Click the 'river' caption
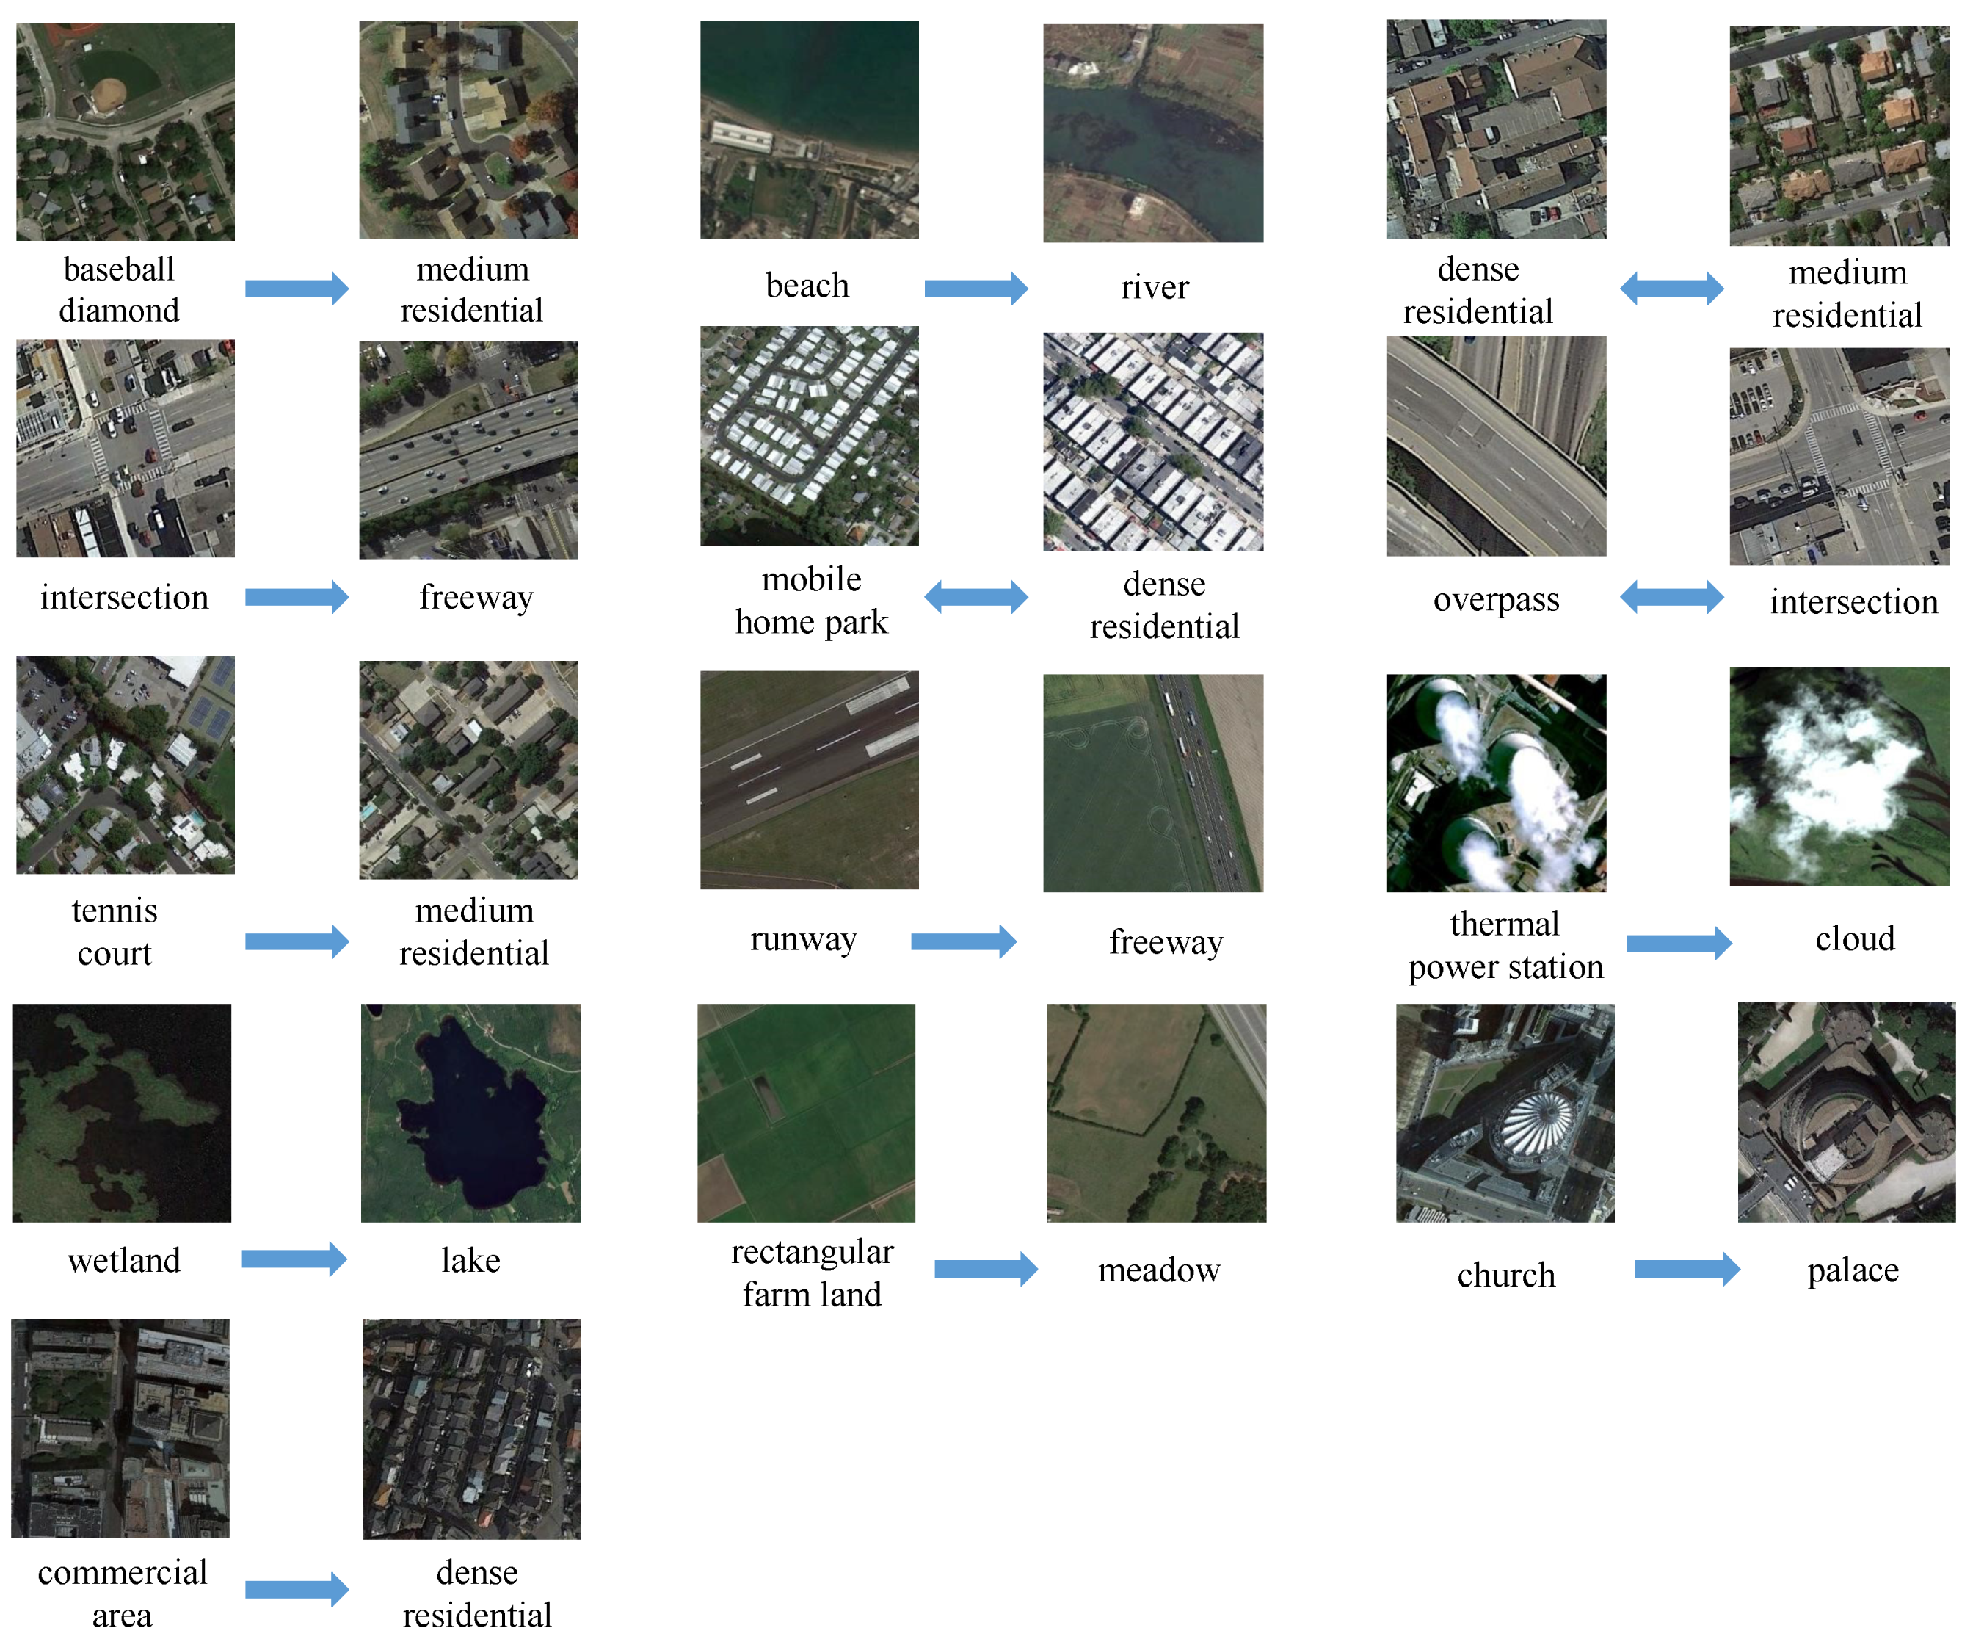The height and width of the screenshot is (1639, 1973). click(x=1155, y=286)
